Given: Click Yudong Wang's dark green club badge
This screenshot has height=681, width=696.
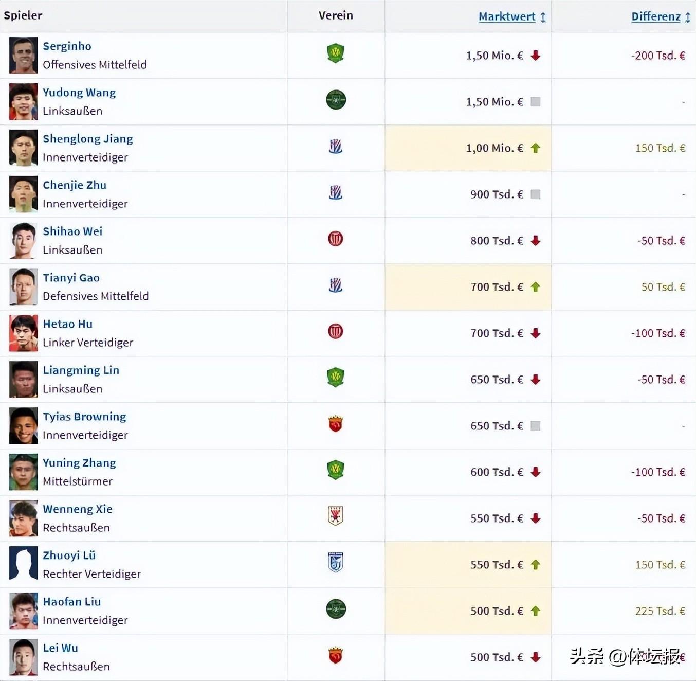Looking at the screenshot, I should pyautogui.click(x=336, y=100).
